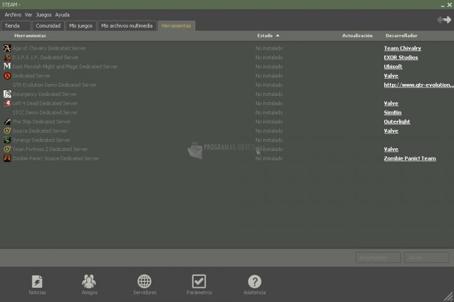Open the Archivo menu
Image resolution: width=454 pixels, height=302 pixels.
point(12,15)
